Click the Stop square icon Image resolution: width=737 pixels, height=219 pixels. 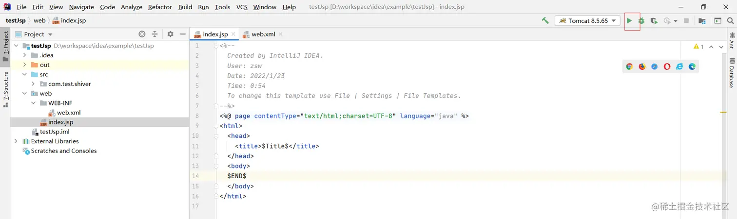coord(686,21)
